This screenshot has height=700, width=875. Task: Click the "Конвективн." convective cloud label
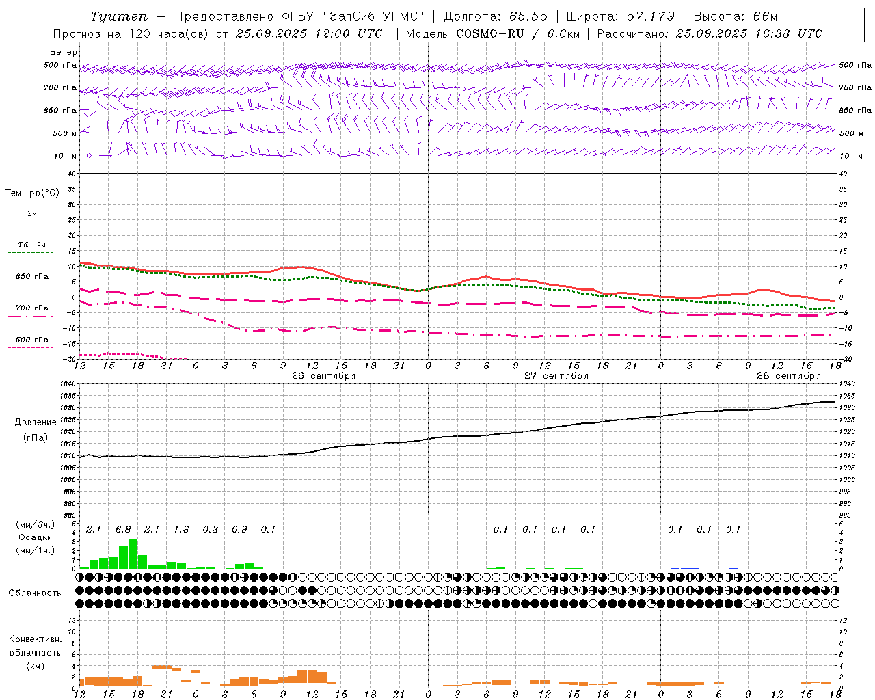(x=35, y=639)
